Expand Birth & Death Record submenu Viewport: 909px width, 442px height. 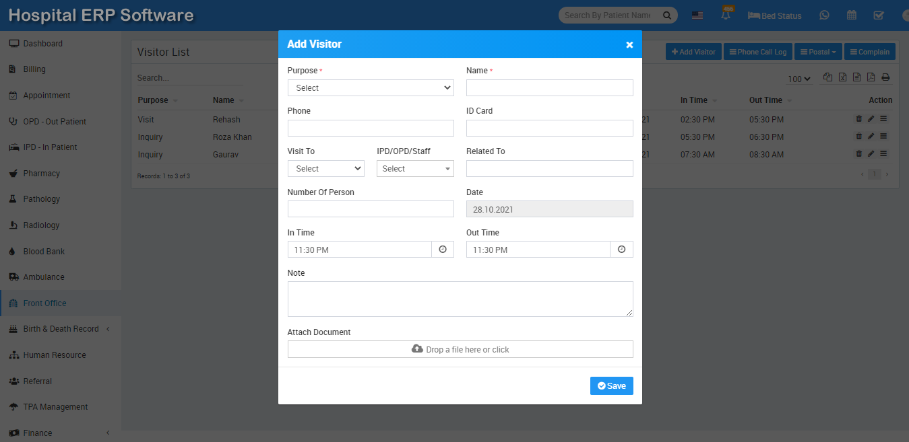61,329
